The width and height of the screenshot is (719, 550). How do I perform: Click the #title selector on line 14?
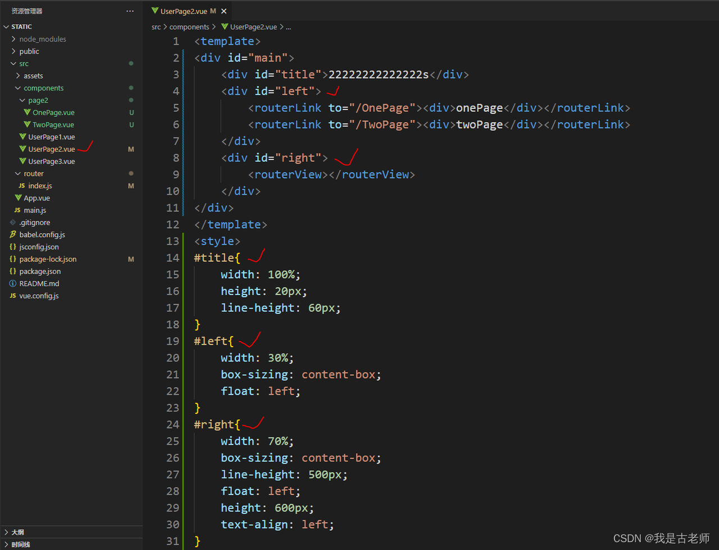(x=214, y=258)
